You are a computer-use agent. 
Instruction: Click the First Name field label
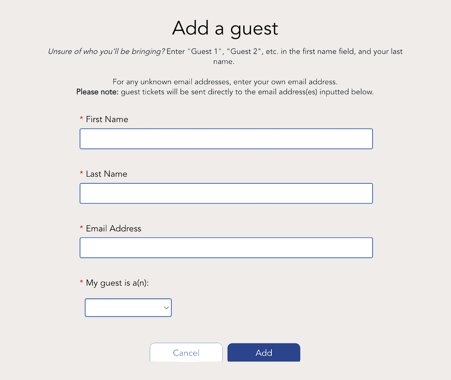(107, 119)
